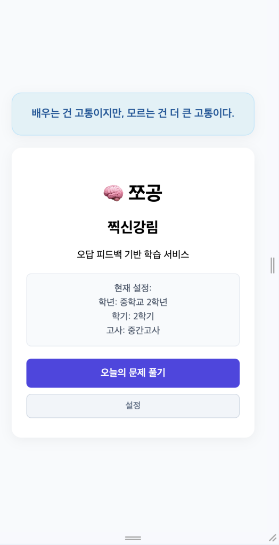Select the 중학교 2학년 grade value

click(x=144, y=302)
